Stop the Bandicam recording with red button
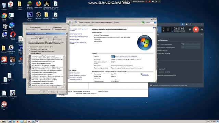The width and height of the screenshot is (219, 123). pos(196,29)
